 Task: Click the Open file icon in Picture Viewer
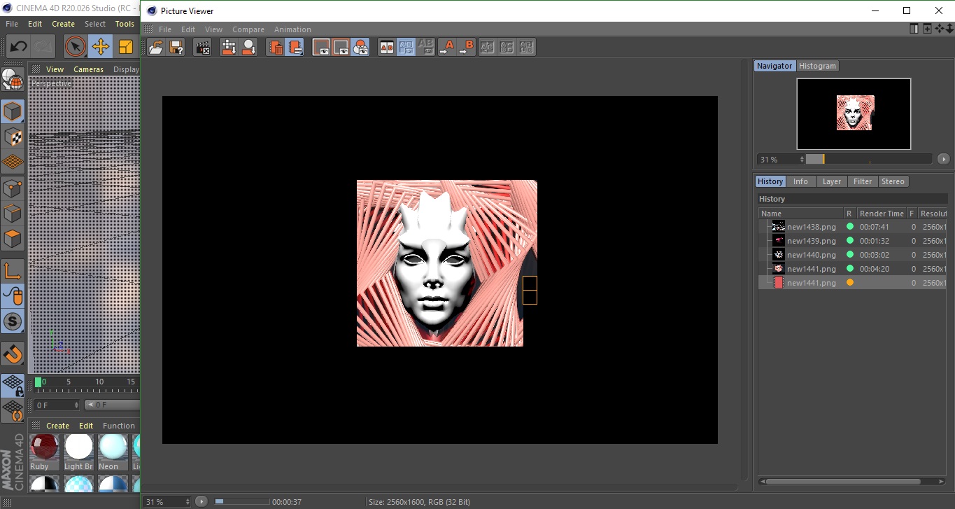coord(156,48)
